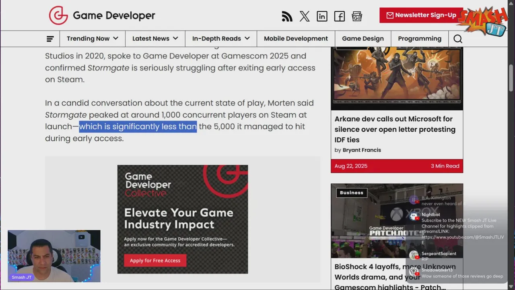Click Newsletter Sign-Up button
The image size is (515, 290).
click(421, 15)
